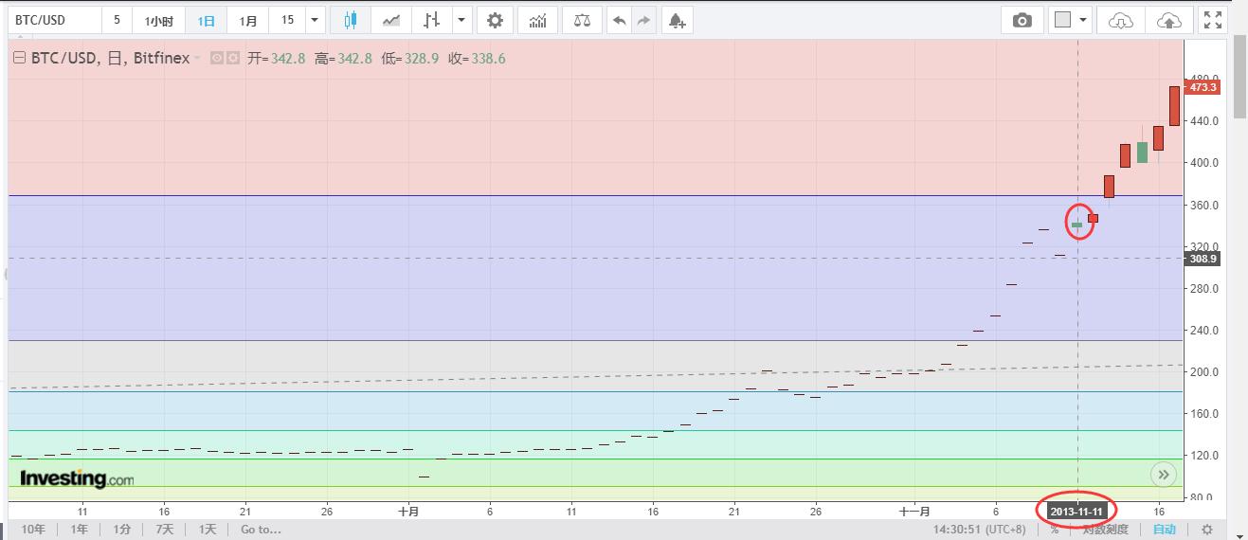This screenshot has width=1248, height=540.
Task: Save chart layout to cloud
Action: 1169,20
